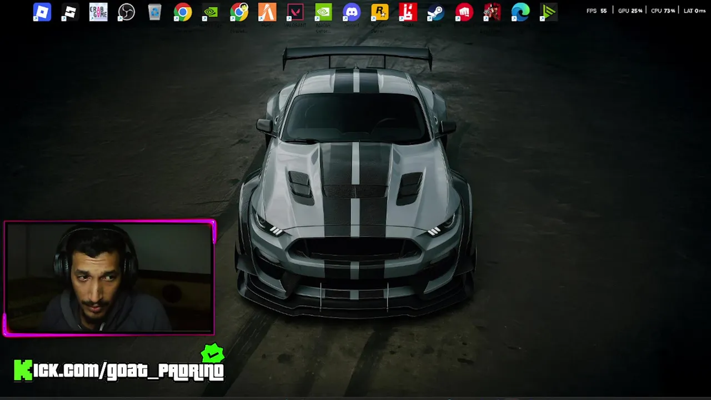The height and width of the screenshot is (400, 711).
Task: Click the FPS 55 overlay readout
Action: (597, 11)
